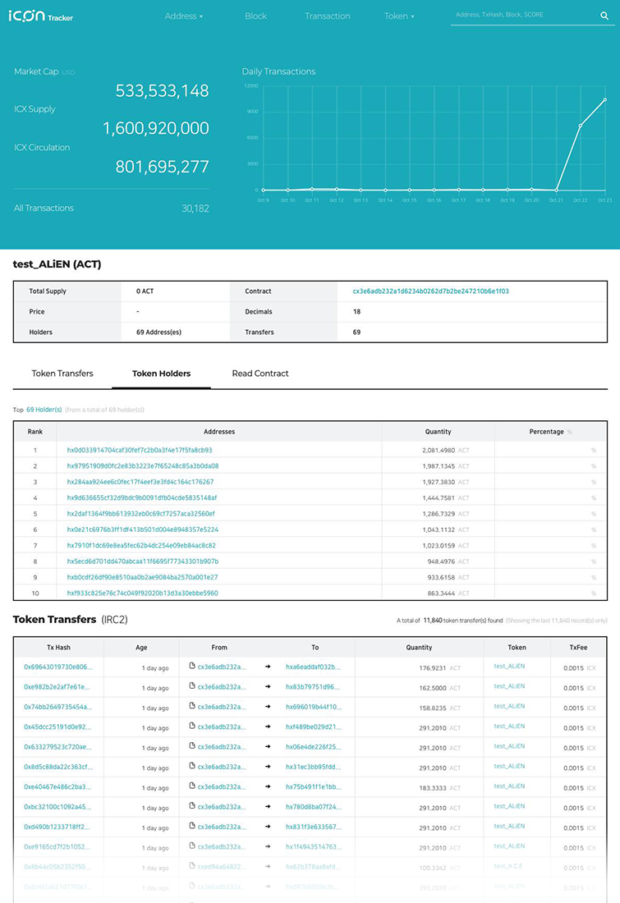Focus the Address, TxHash, Block search field
The width and height of the screenshot is (620, 903).
pos(525,15)
